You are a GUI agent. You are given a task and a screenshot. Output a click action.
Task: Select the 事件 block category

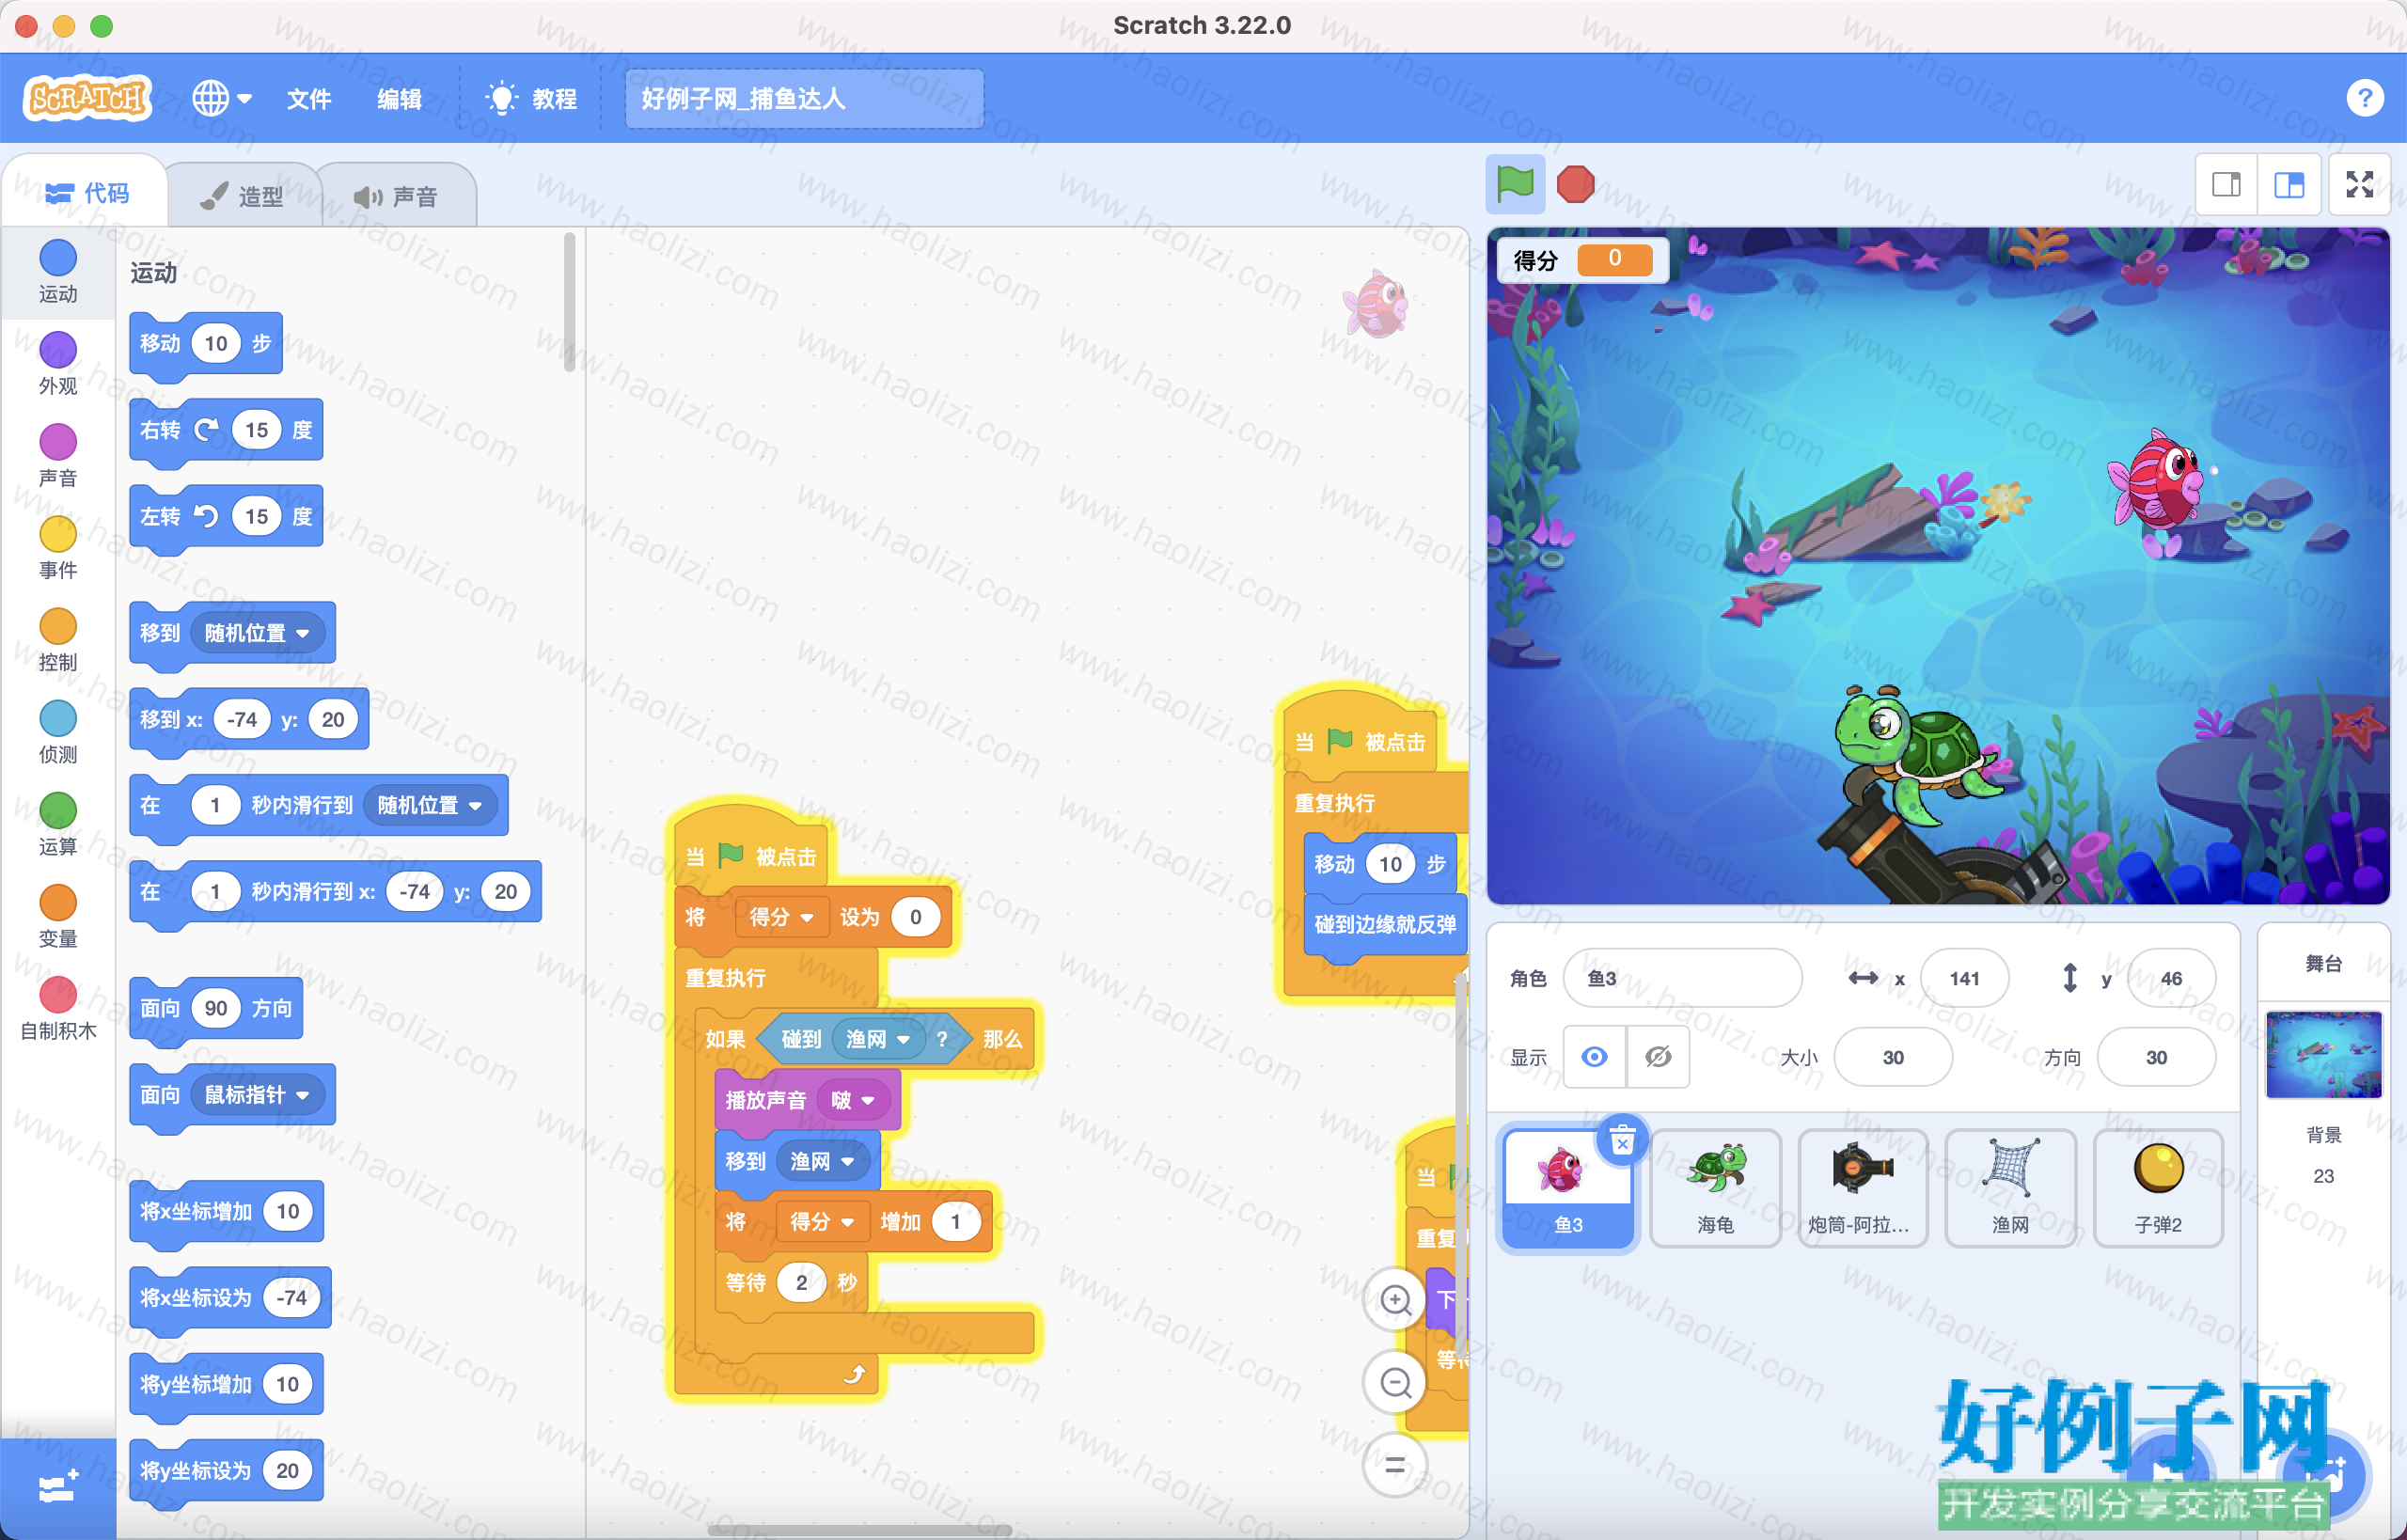click(x=57, y=546)
